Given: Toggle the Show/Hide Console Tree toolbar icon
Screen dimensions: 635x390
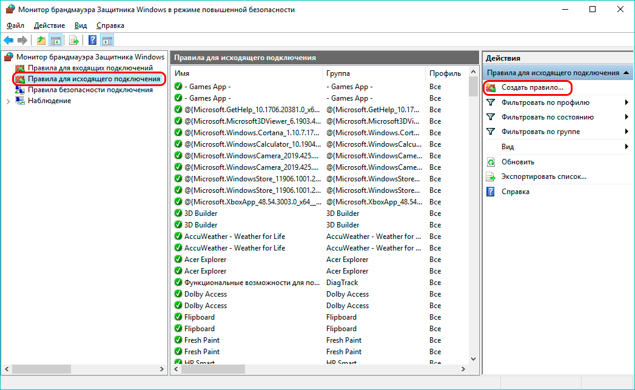Looking at the screenshot, I should (x=55, y=40).
